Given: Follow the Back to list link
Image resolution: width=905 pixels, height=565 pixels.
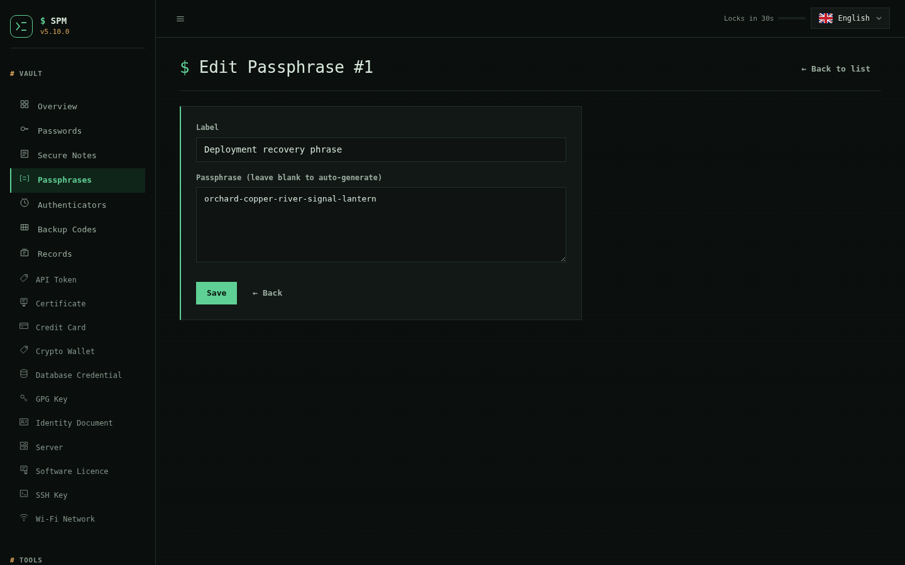Looking at the screenshot, I should [x=836, y=69].
